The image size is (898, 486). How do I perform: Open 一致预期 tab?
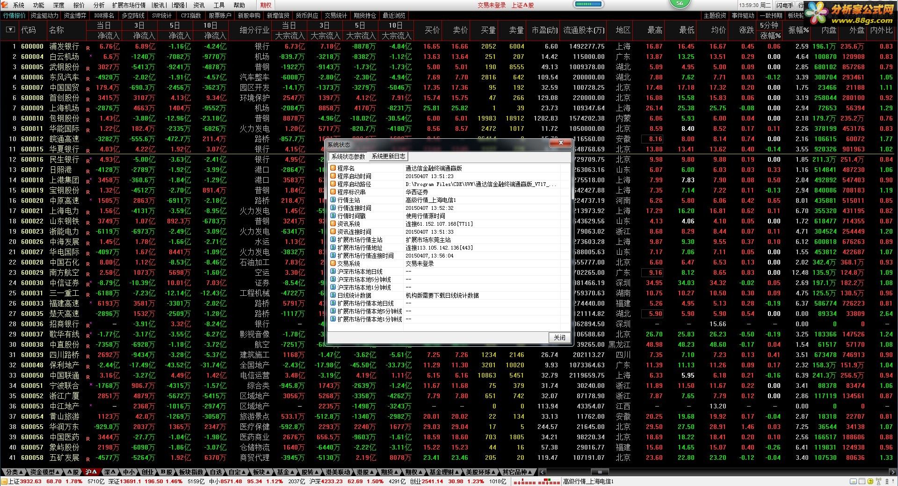(x=771, y=15)
